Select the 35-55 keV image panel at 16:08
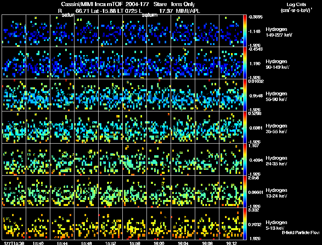 click(207, 128)
